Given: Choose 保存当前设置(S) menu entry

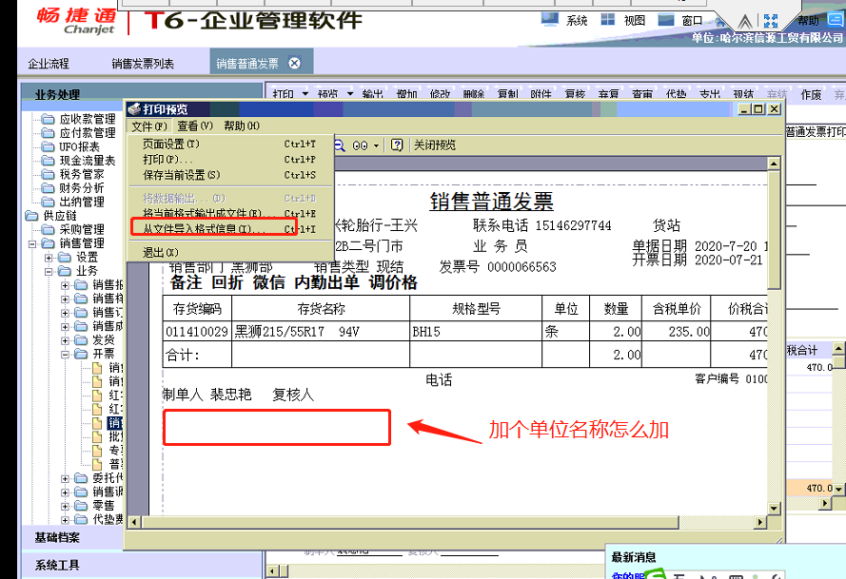Looking at the screenshot, I should [x=230, y=175].
